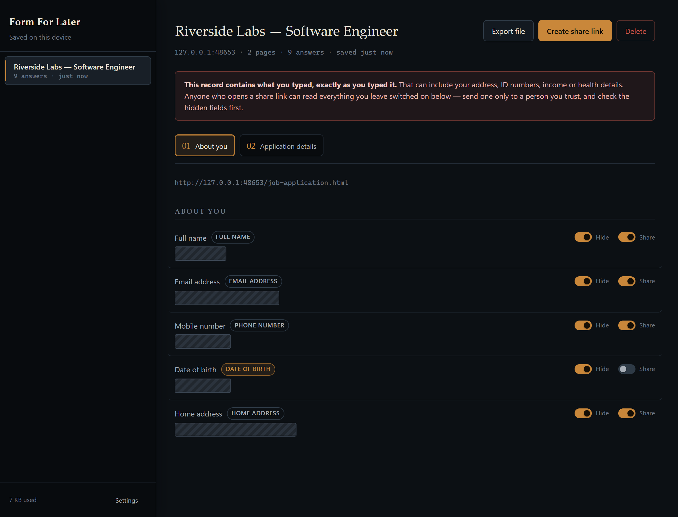
Task: Delete this saved record
Action: [635, 31]
